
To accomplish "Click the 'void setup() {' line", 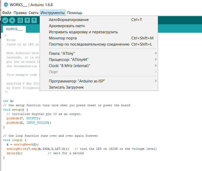I will 16,110.
